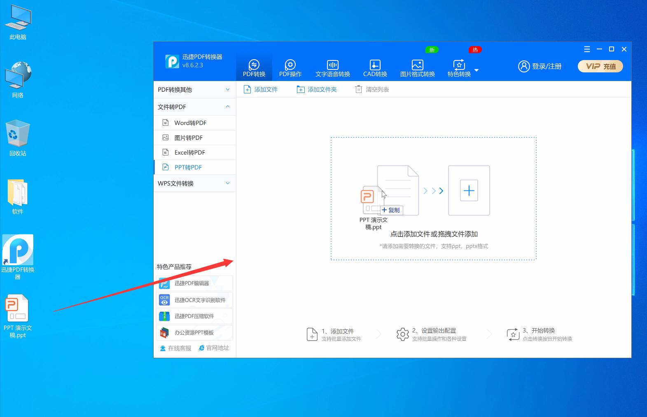This screenshot has height=417, width=647.
Task: Open dropdown arrow beside 特色转换
Action: click(x=476, y=70)
